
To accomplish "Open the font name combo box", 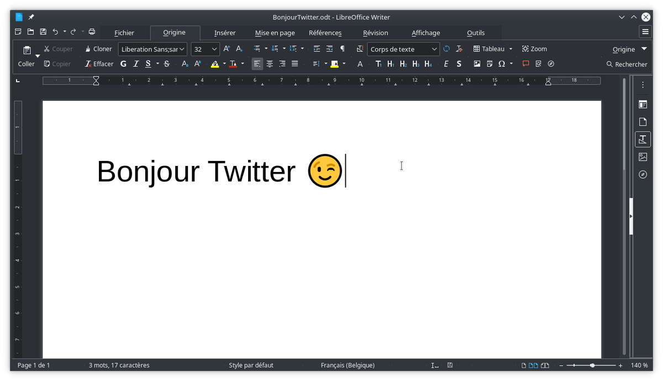I will [x=152, y=49].
